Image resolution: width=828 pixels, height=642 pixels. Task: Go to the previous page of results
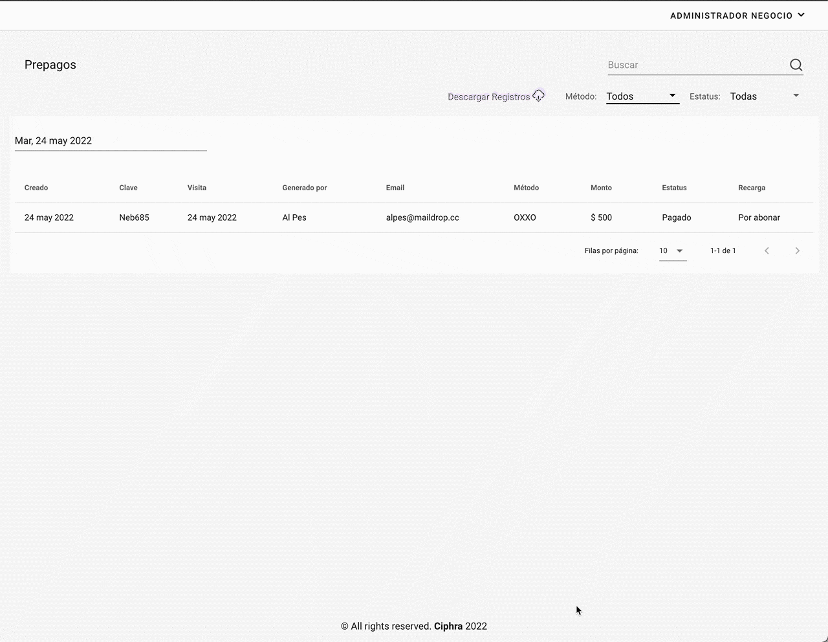pyautogui.click(x=767, y=250)
